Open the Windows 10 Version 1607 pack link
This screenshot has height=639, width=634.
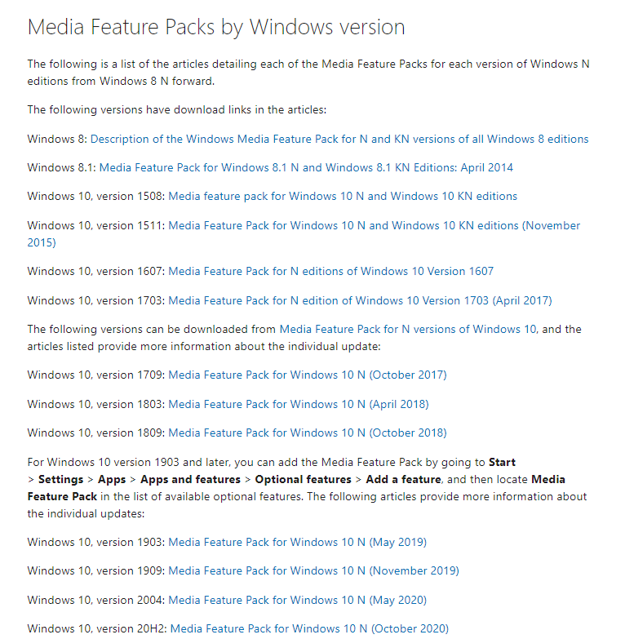[330, 271]
